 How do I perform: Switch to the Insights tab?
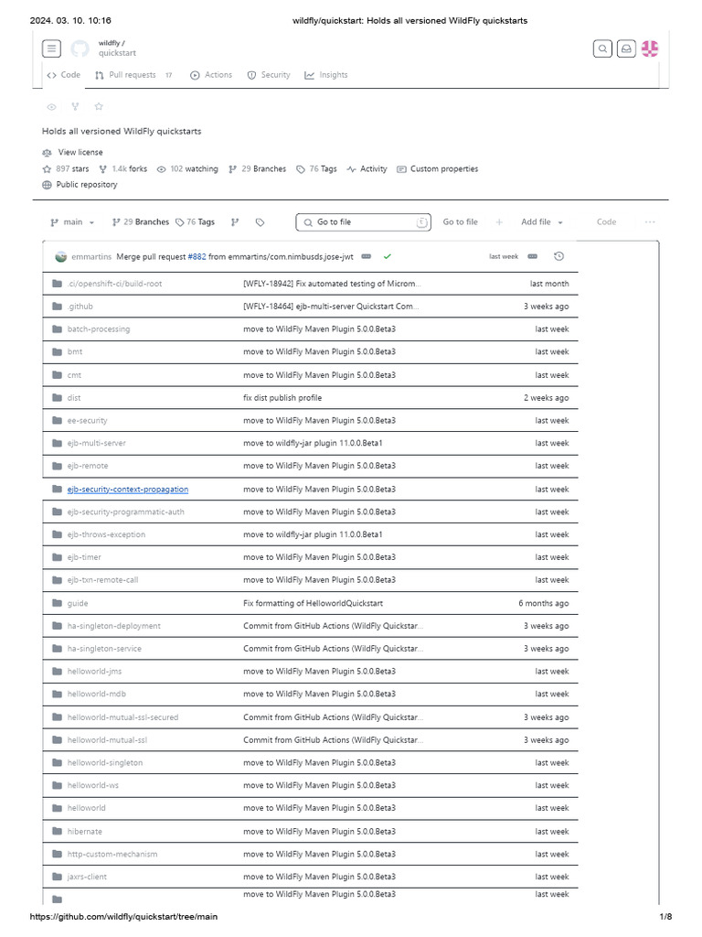click(326, 75)
